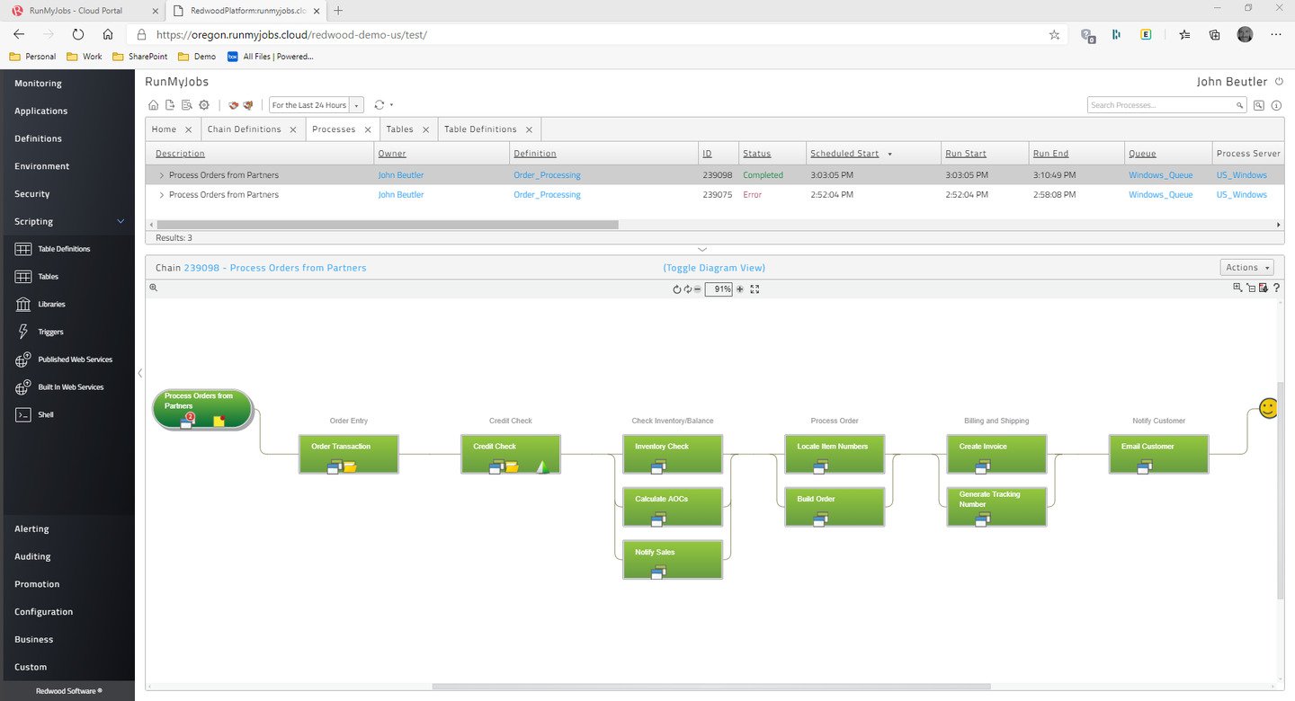
Task: Click the logout power icon near John Beutler
Action: pyautogui.click(x=1279, y=82)
